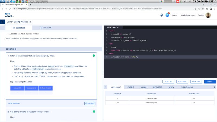Open the timer stopwatch icon in header
This screenshot has height=122, width=217.
point(161,15)
